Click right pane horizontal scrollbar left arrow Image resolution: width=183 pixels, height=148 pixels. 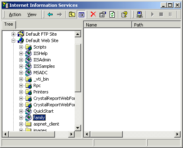point(87,134)
